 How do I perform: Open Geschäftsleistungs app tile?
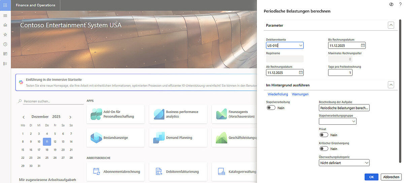point(234,138)
